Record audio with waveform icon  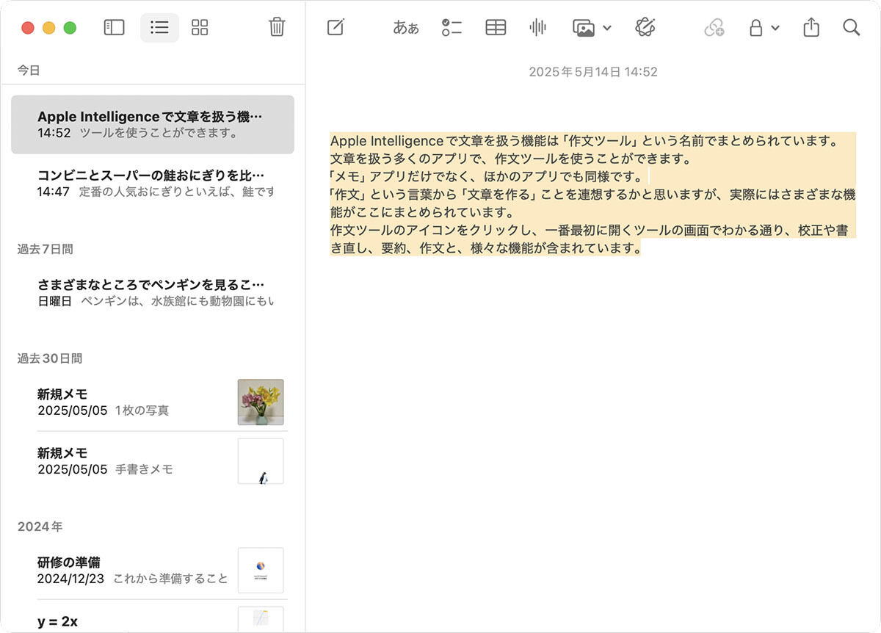538,28
